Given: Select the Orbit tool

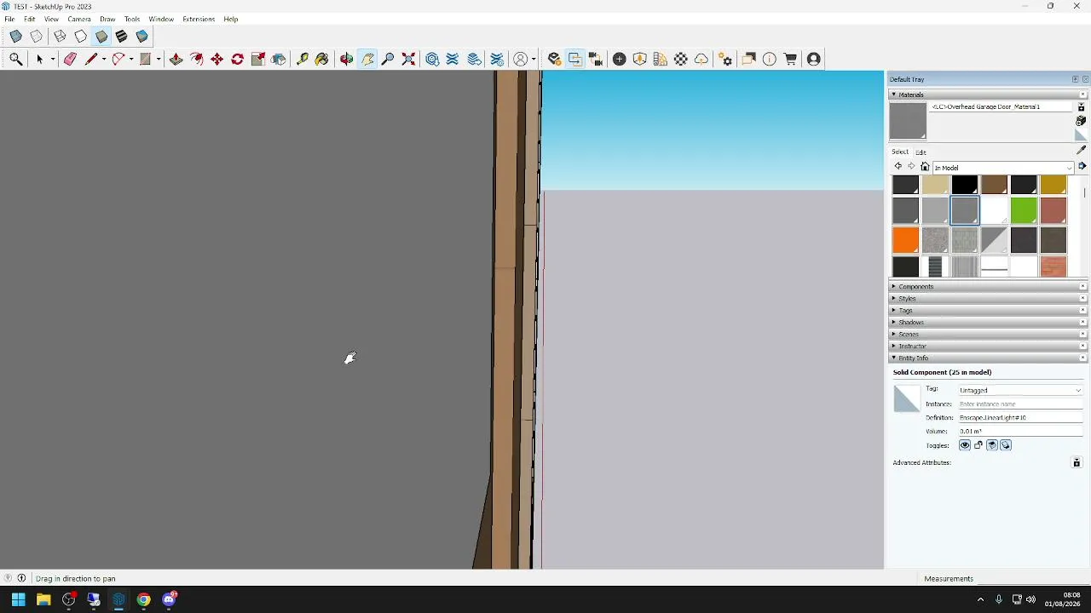Looking at the screenshot, I should click(347, 59).
